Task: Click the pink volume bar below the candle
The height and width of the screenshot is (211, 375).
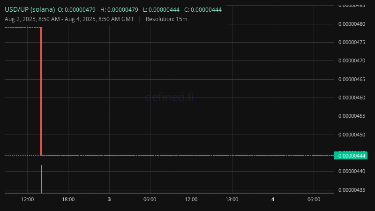Action: [41, 179]
